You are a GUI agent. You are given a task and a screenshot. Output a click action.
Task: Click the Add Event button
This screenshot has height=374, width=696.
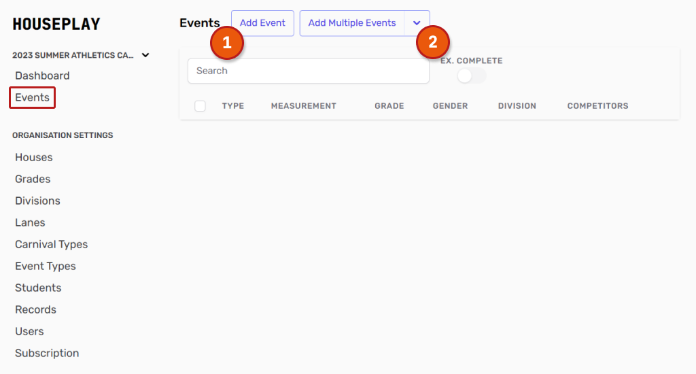pos(262,23)
